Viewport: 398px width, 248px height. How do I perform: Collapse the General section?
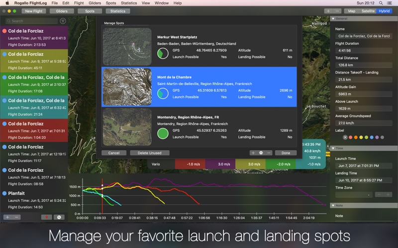click(333, 19)
